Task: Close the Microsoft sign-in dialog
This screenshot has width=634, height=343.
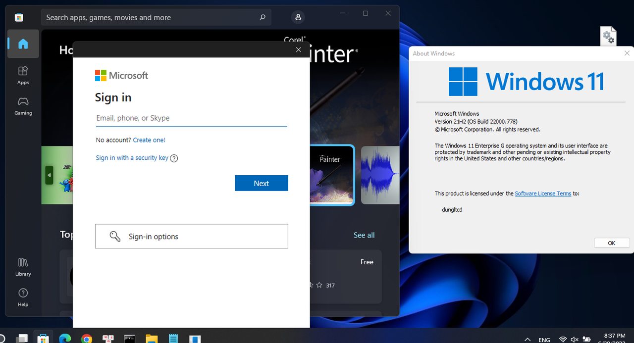Action: tap(298, 49)
